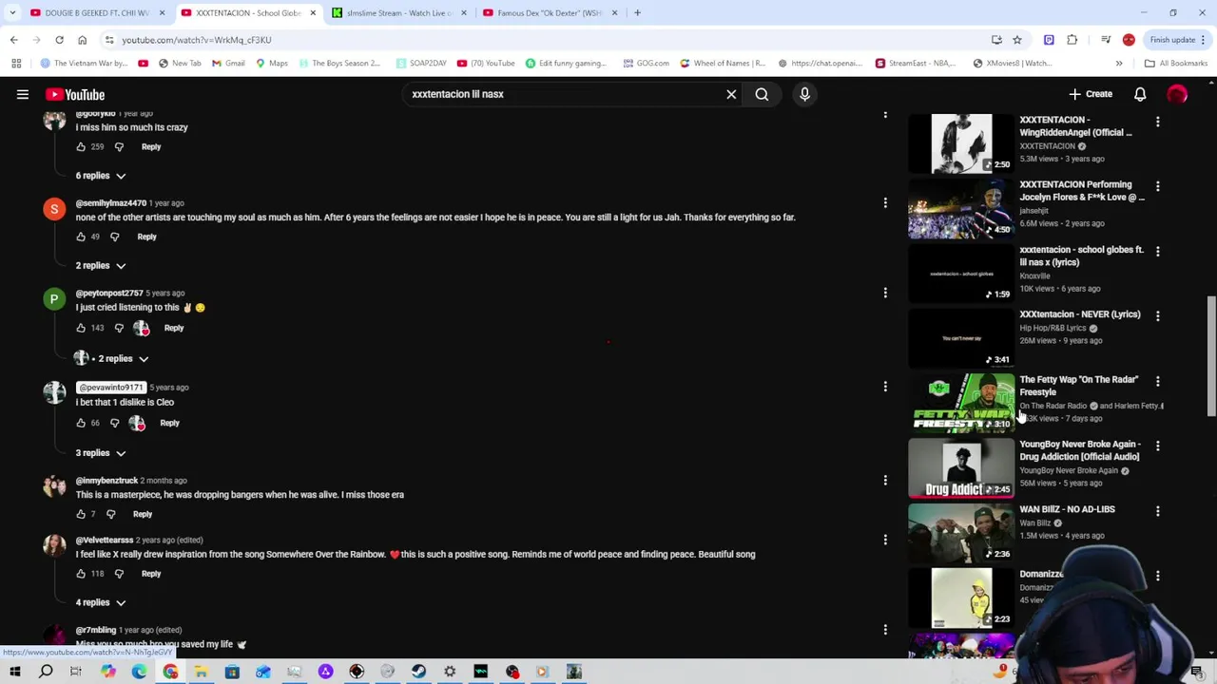Open a new Chrome tab with plus
This screenshot has width=1217, height=684.
click(637, 13)
